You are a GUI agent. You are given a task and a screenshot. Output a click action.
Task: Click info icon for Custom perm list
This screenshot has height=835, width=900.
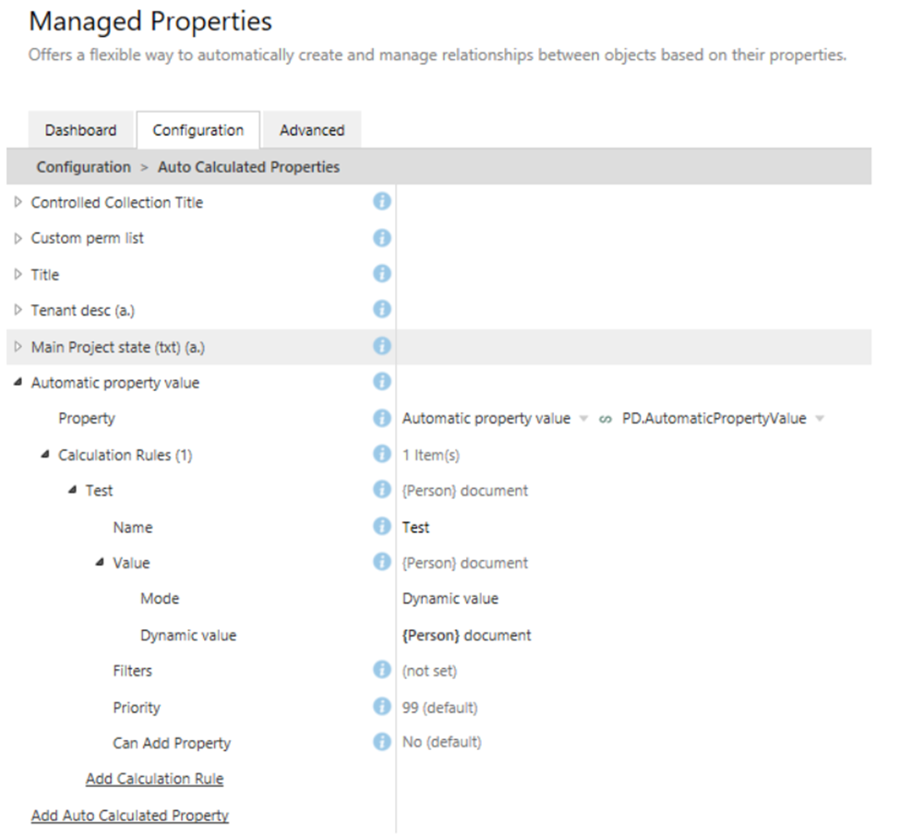click(382, 238)
